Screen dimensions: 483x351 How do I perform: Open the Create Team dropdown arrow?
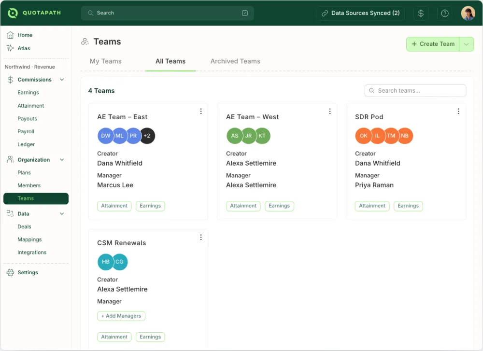click(x=467, y=44)
